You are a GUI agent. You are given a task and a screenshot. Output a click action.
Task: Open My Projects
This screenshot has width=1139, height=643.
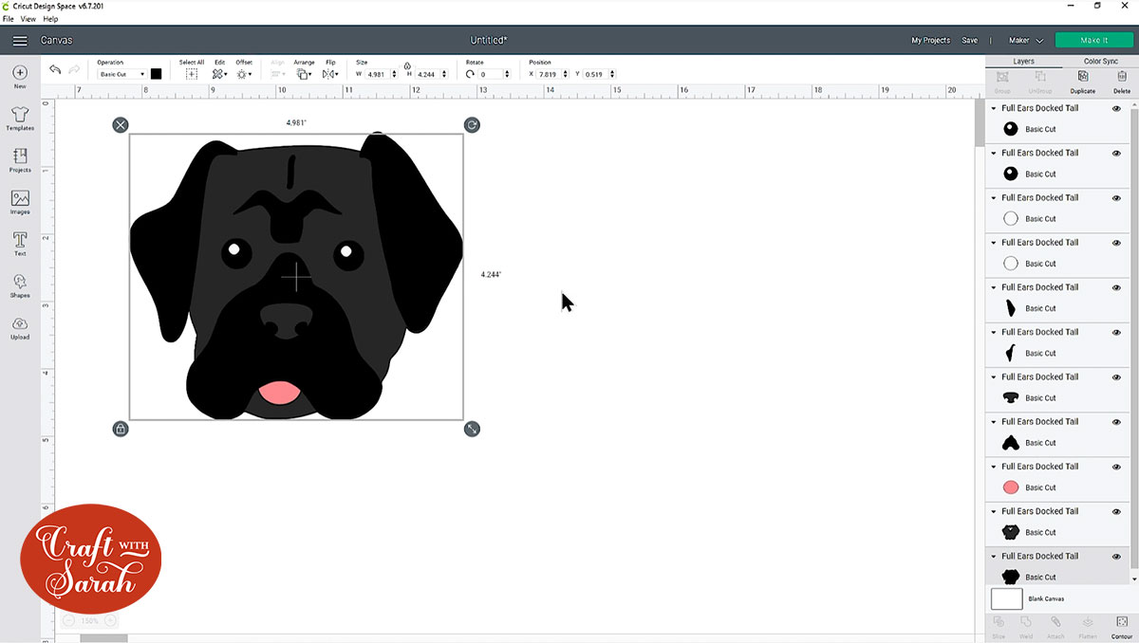click(x=930, y=41)
